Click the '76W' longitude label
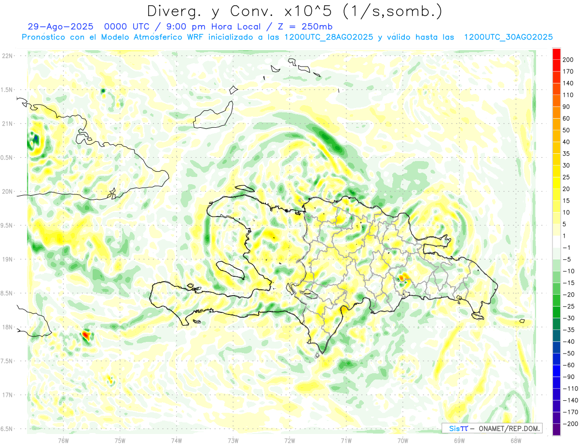 coord(63,441)
